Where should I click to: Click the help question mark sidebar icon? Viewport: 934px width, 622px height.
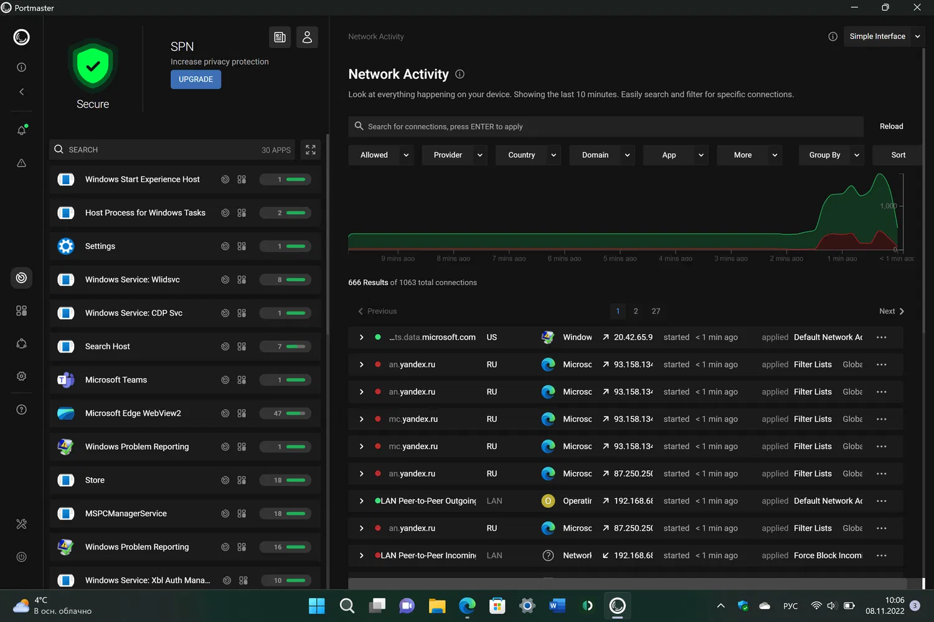pos(21,409)
